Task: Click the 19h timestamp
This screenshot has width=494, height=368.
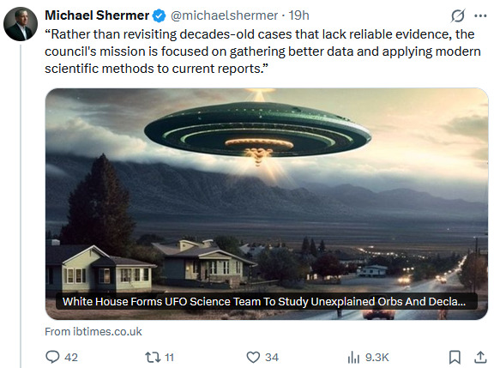Action: point(299,15)
